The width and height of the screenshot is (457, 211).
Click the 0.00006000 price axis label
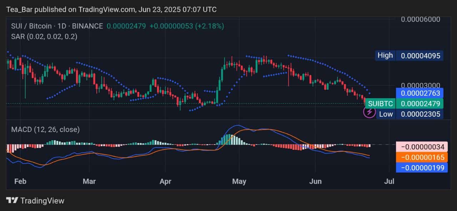(x=420, y=20)
